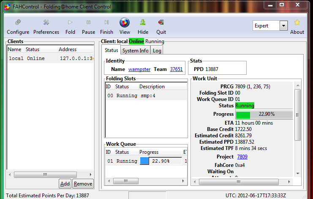Click Estimated Credit 8261.79 value
Screen dimensions: 313x199
point(243,136)
